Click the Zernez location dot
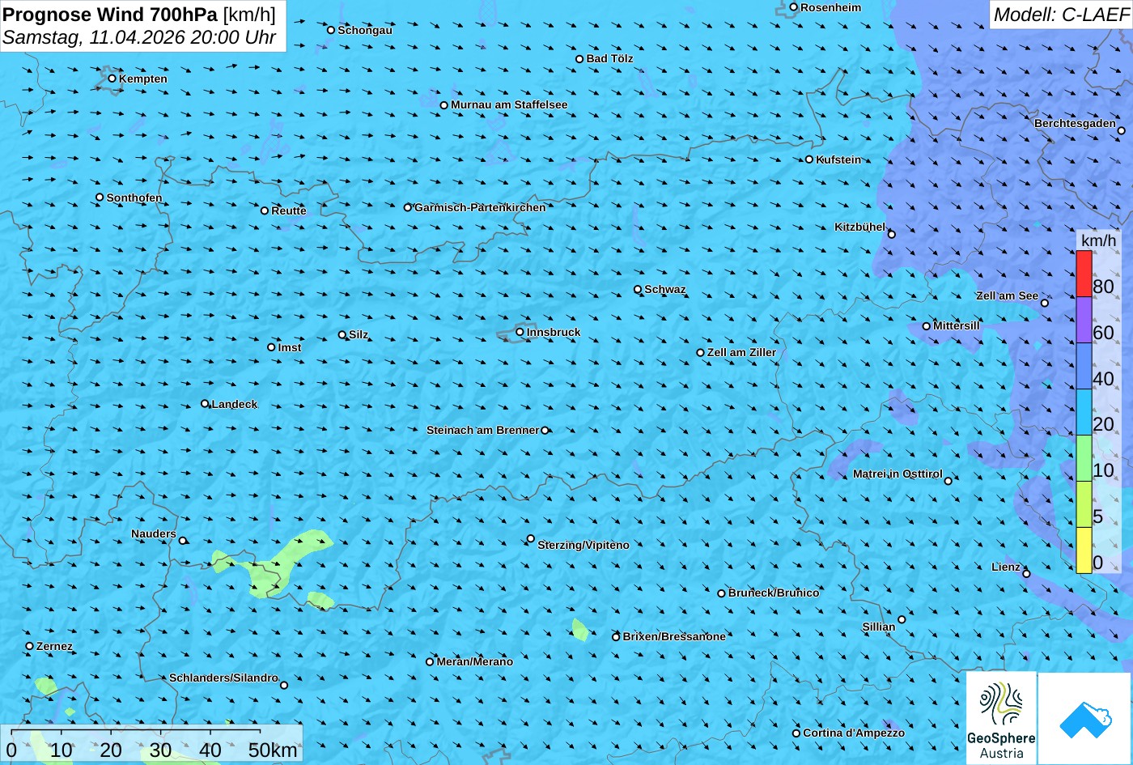This screenshot has width=1133, height=765. pos(29,646)
